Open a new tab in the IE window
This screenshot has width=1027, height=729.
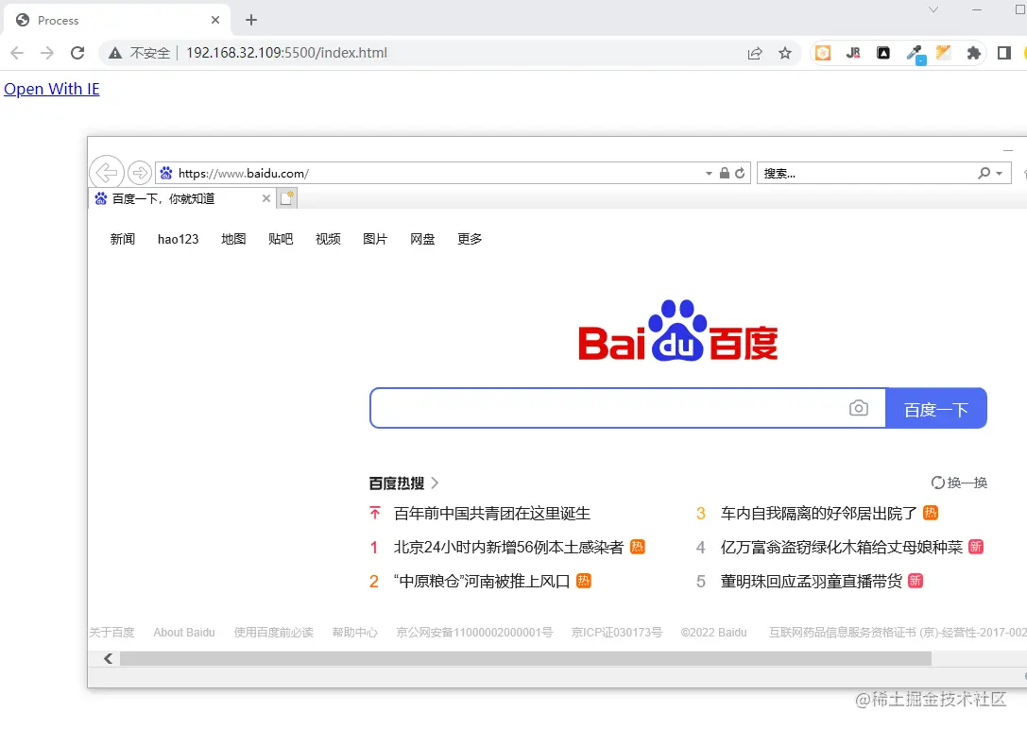[x=286, y=198]
